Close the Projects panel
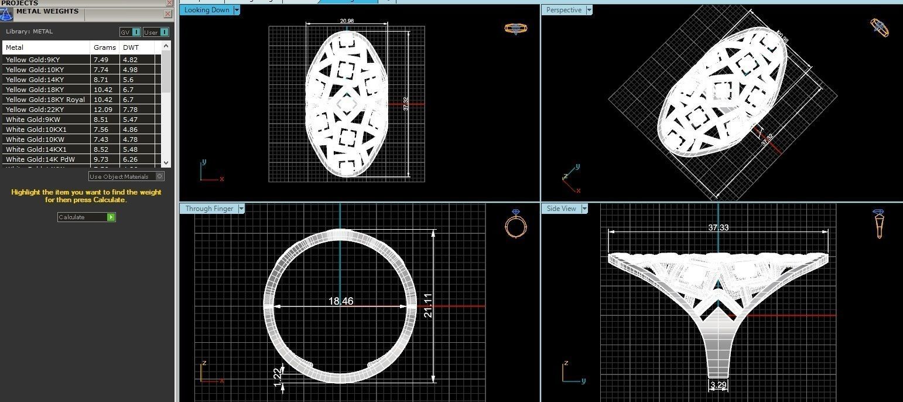 tap(169, 3)
